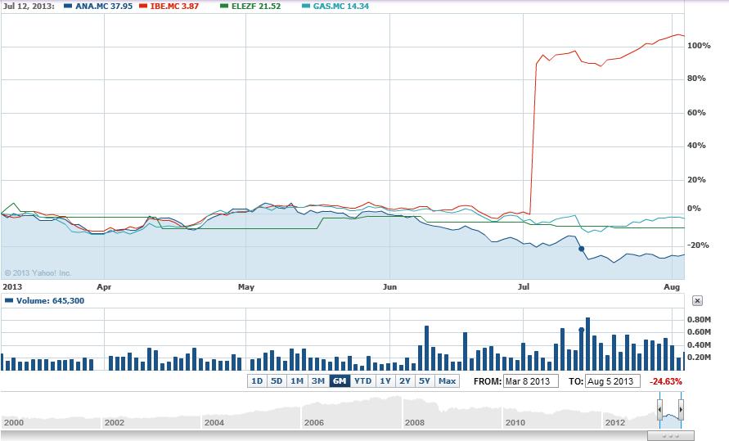Click 2000 on the overview timeline
This screenshot has width=729, height=441.
[13, 422]
